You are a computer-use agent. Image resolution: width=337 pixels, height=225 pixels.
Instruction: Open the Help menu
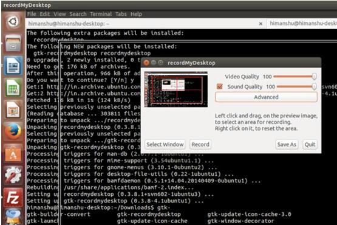(136, 14)
